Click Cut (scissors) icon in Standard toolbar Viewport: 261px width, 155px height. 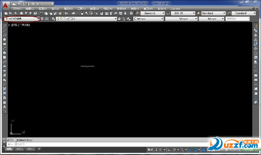pyautogui.click(x=41, y=13)
